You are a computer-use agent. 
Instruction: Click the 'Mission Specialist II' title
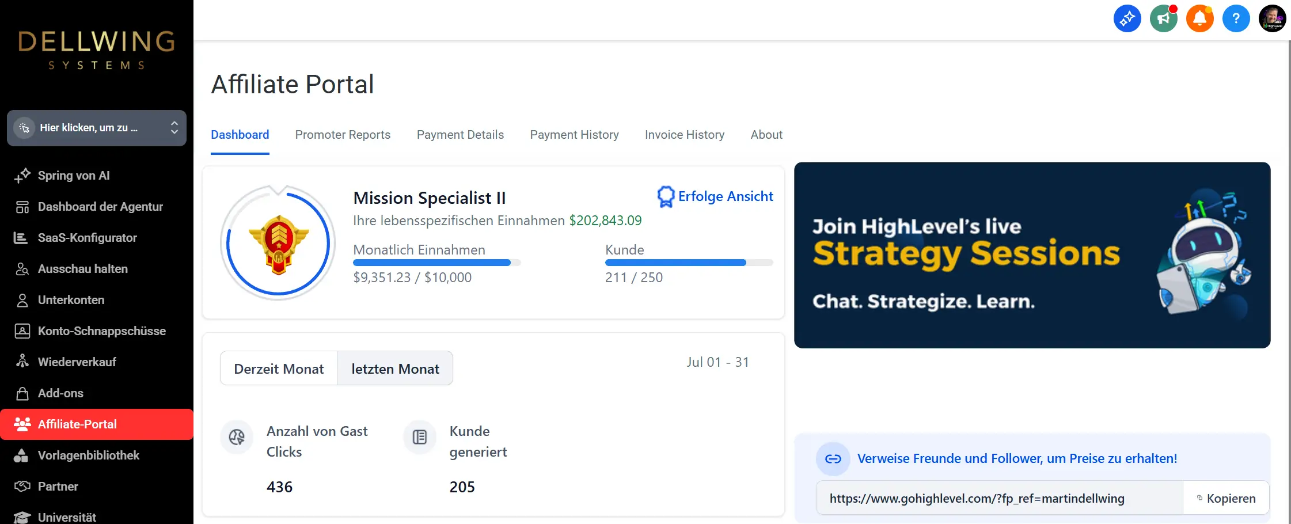430,198
